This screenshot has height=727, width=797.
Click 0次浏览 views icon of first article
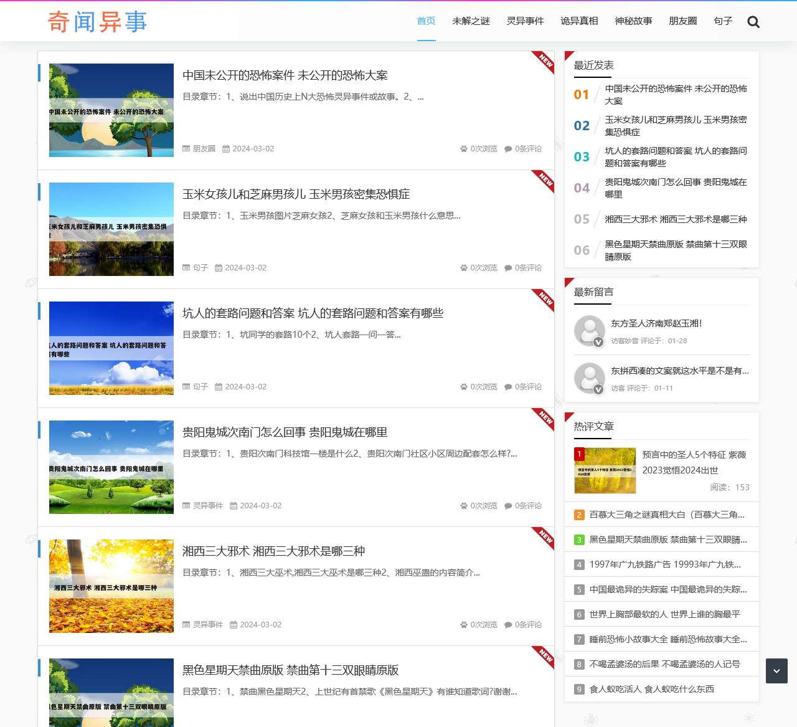click(x=464, y=149)
